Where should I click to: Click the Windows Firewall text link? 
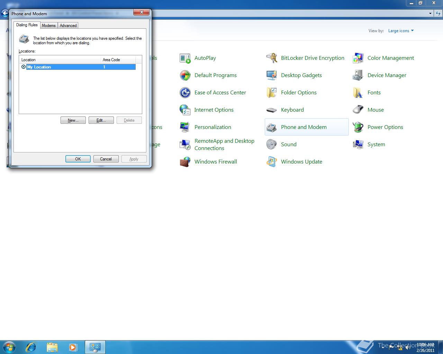[x=216, y=162]
